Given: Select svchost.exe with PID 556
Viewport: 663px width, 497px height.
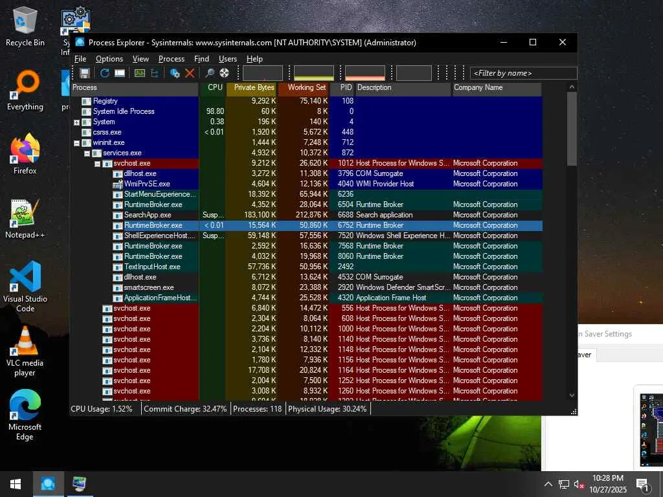Looking at the screenshot, I should (x=306, y=308).
